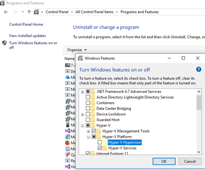Collapse the Hyper-V tree node
This screenshot has height=170, width=205.
pyautogui.click(x=83, y=126)
